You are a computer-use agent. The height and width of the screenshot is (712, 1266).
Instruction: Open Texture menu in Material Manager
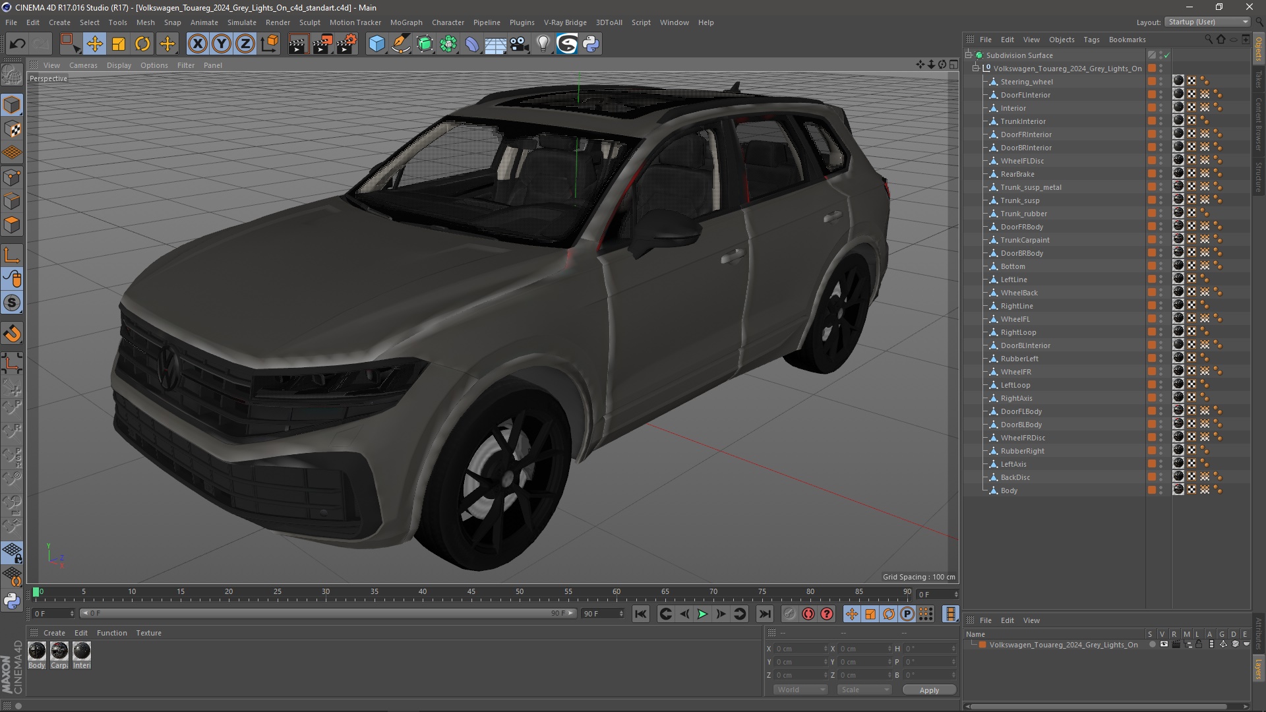pos(148,633)
